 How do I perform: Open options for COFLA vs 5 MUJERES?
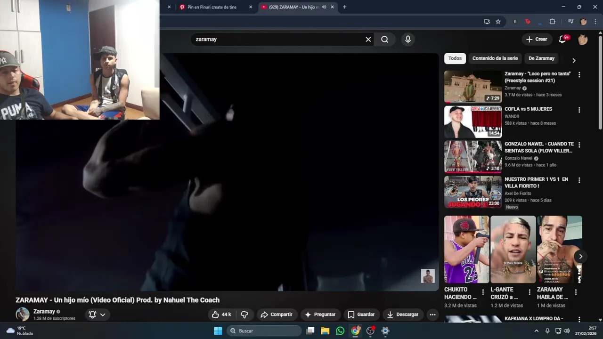point(579,110)
